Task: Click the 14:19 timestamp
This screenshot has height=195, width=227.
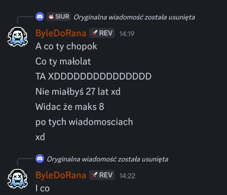Action: tap(127, 34)
